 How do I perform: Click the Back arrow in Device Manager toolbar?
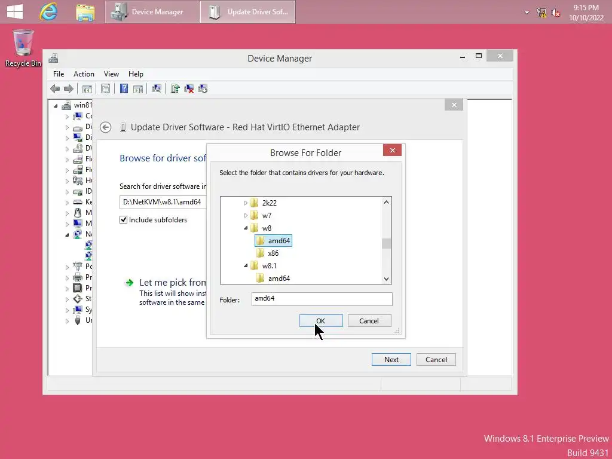[55, 88]
